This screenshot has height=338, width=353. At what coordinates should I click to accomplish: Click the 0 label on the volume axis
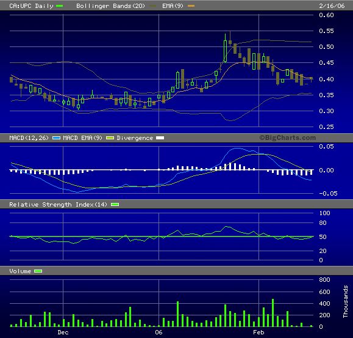(321, 327)
